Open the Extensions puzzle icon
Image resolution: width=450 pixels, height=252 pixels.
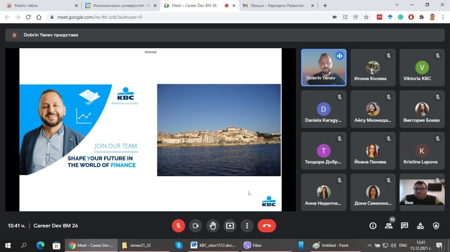421,17
